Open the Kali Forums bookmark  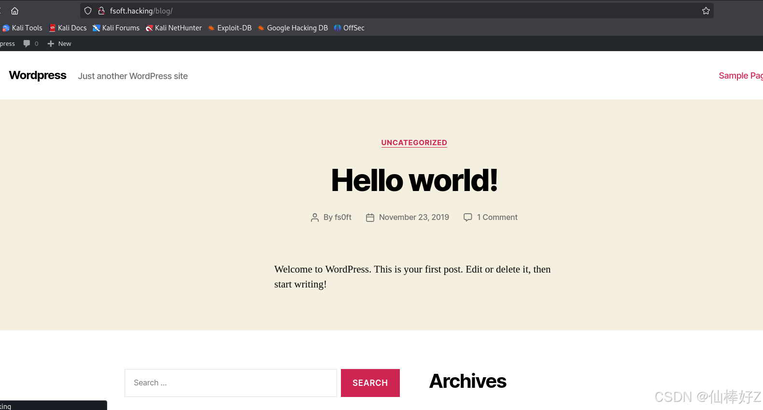116,28
